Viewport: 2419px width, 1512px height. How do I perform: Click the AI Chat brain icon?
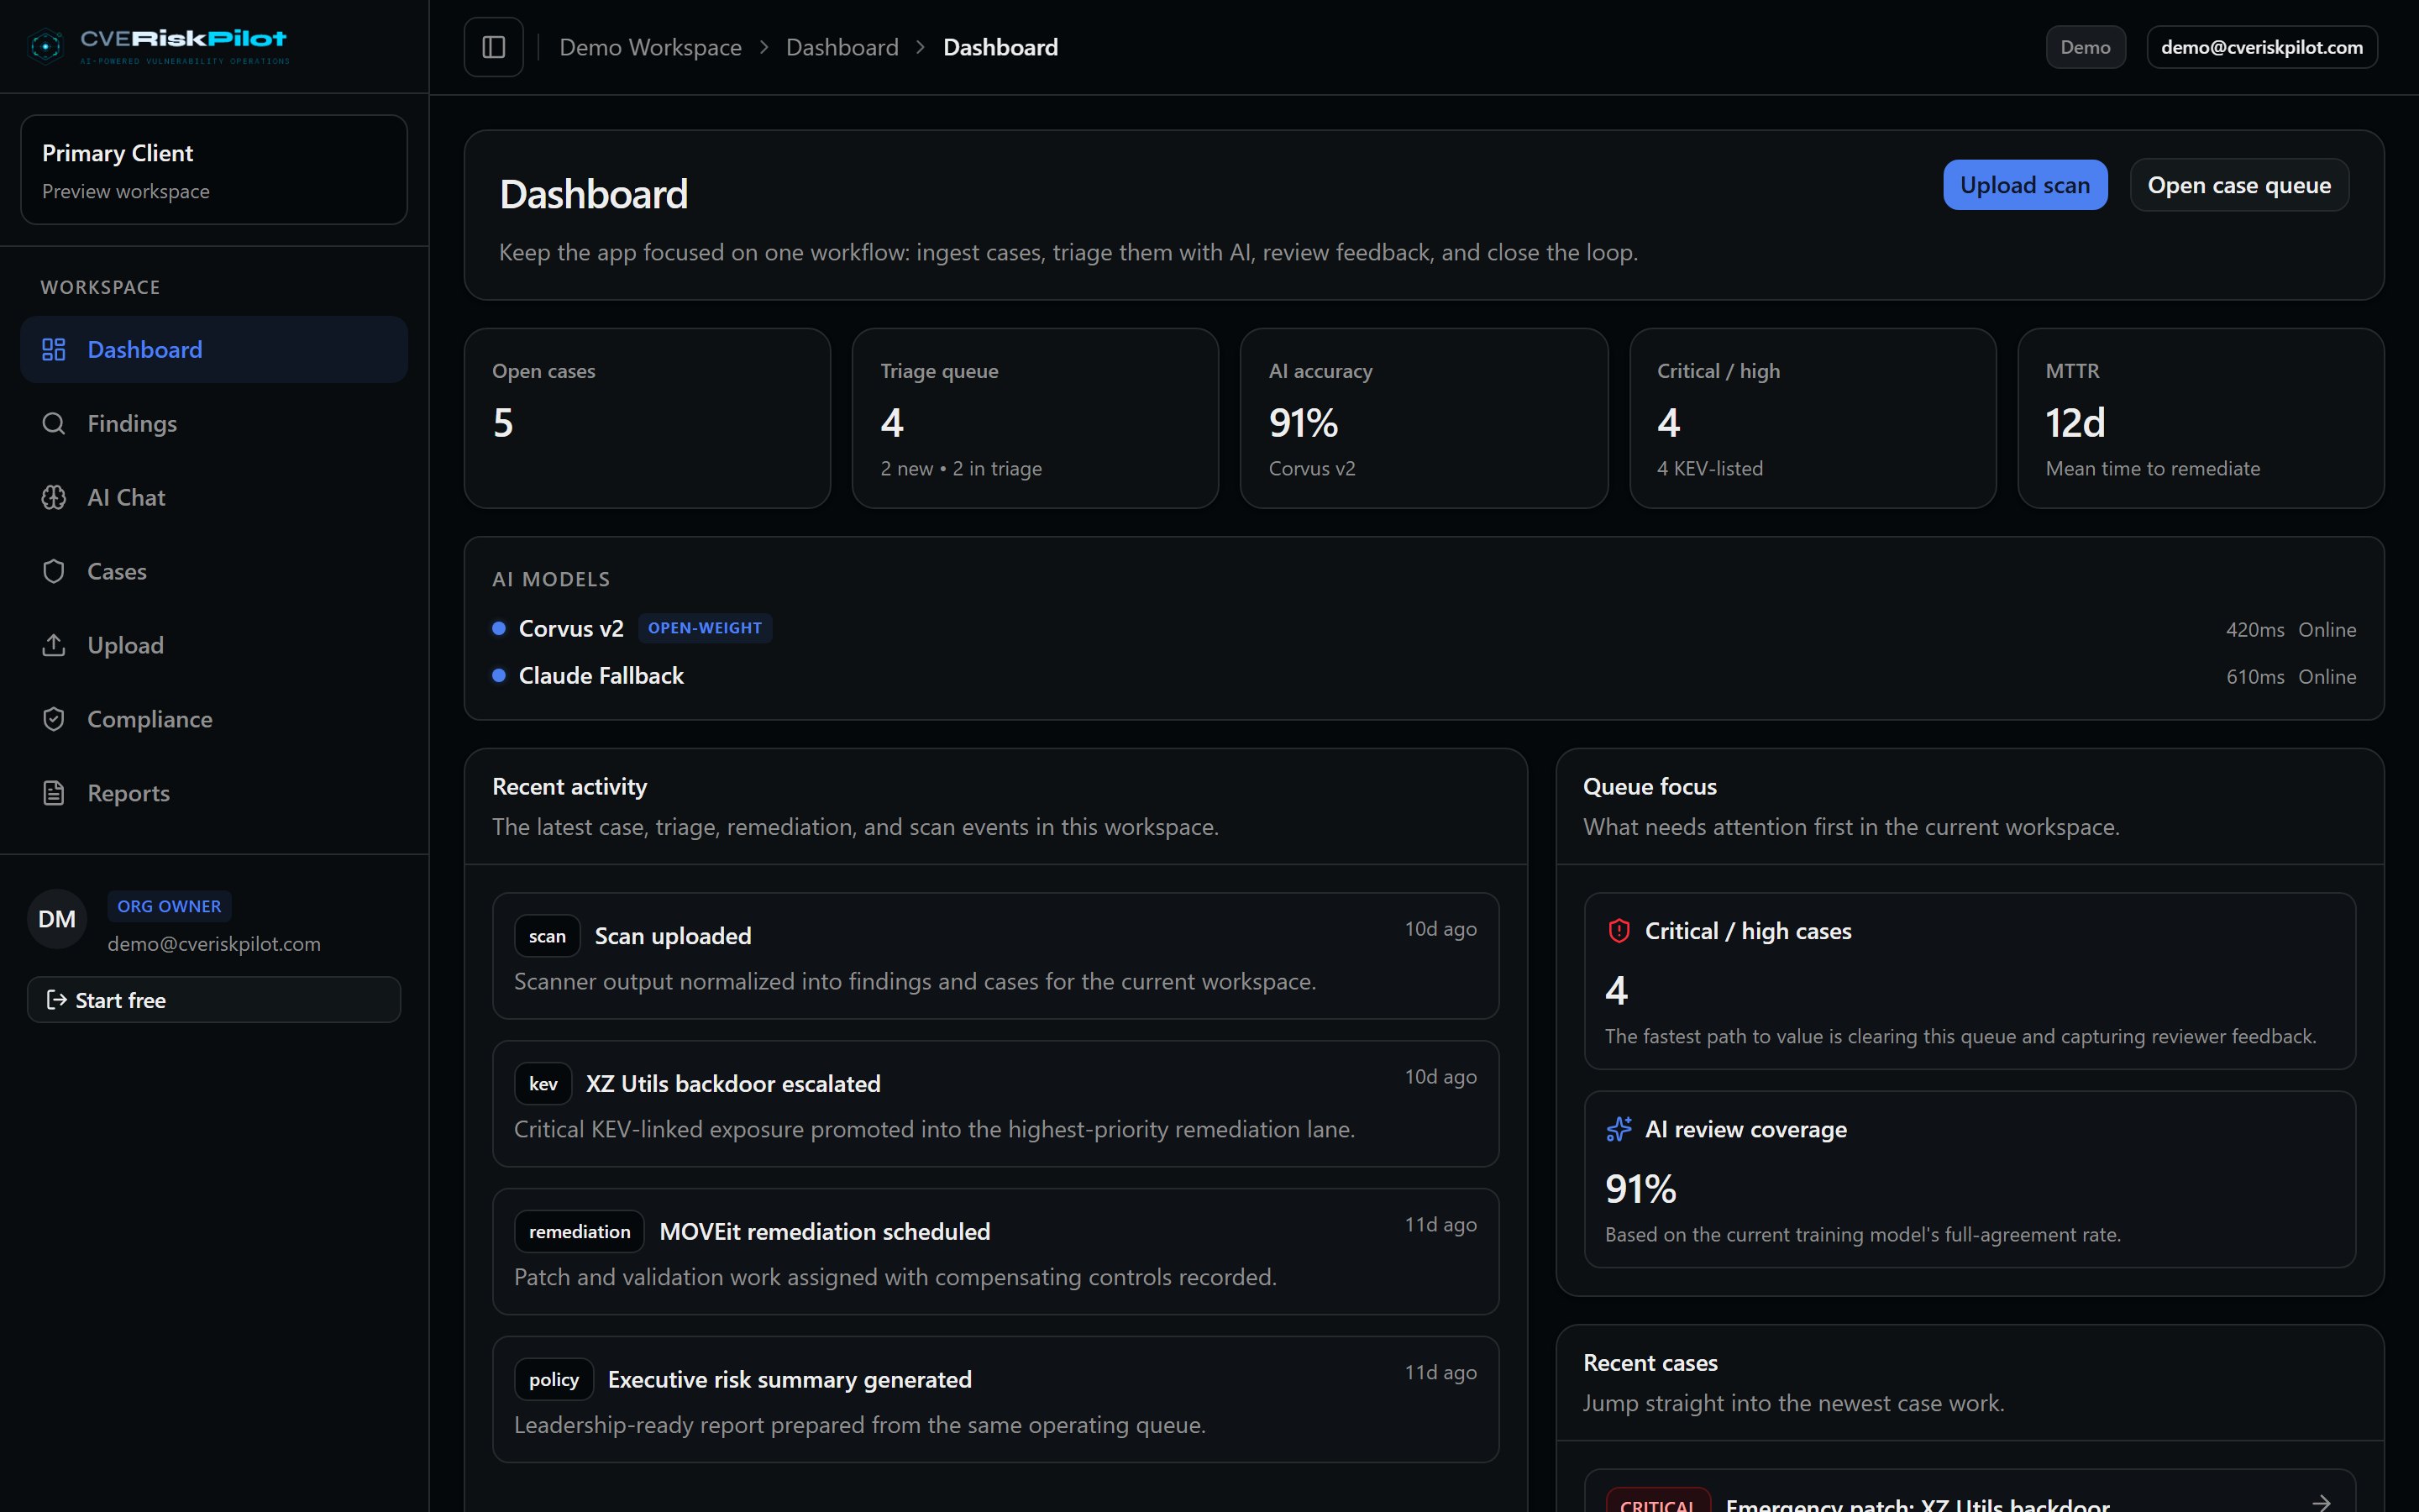[54, 497]
